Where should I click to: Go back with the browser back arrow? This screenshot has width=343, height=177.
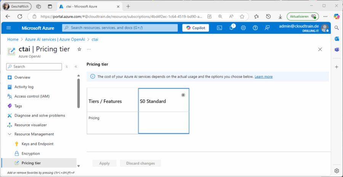[x=8, y=17]
